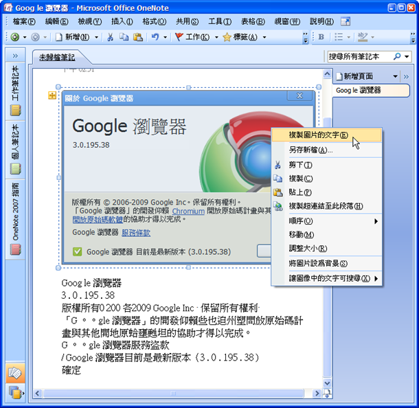This screenshot has width=419, height=408.
Task: Click the scissors Cut icon in toolbar
Action: tap(110, 37)
